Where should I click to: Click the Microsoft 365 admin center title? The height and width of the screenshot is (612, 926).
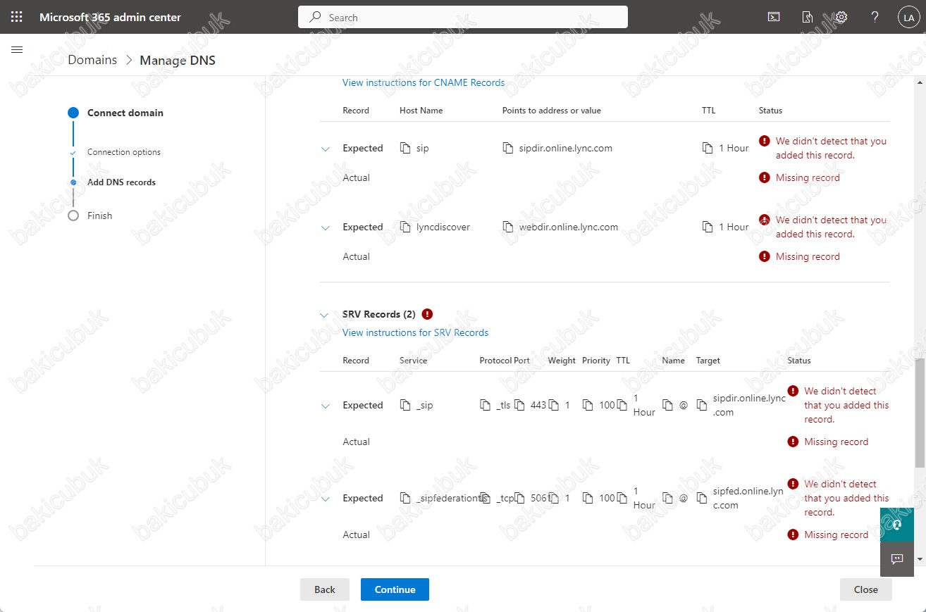click(x=110, y=17)
